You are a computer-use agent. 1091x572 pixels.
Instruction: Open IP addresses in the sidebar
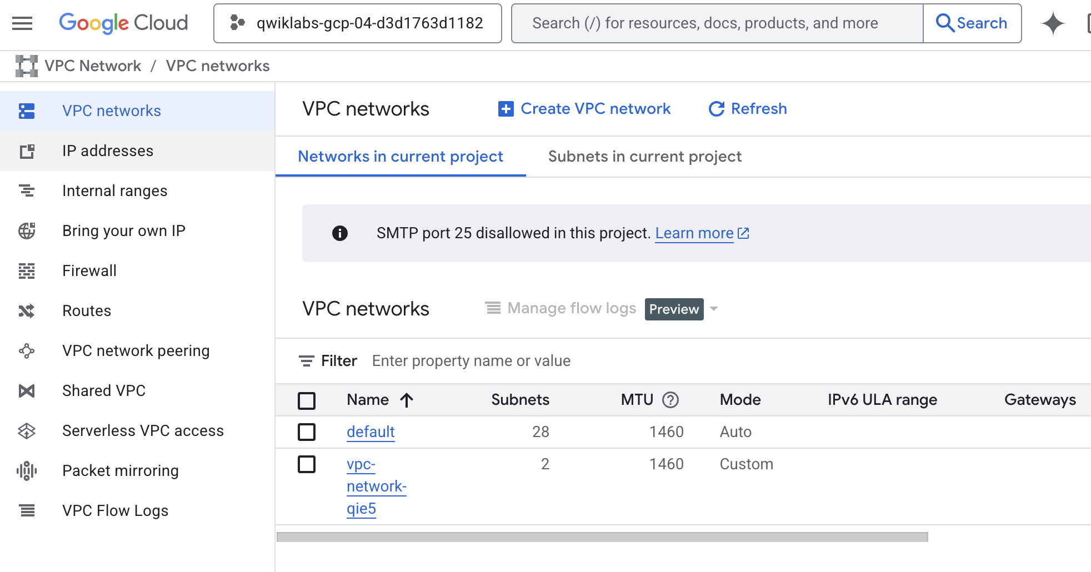click(108, 151)
